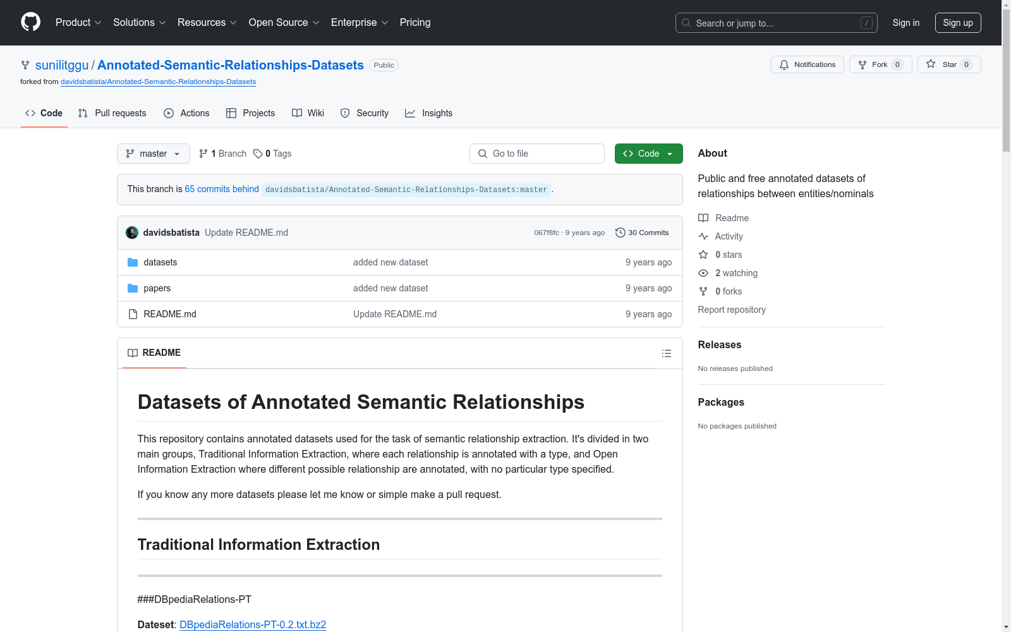Open the Security tab
This screenshot has width=1011, height=632.
click(x=365, y=113)
